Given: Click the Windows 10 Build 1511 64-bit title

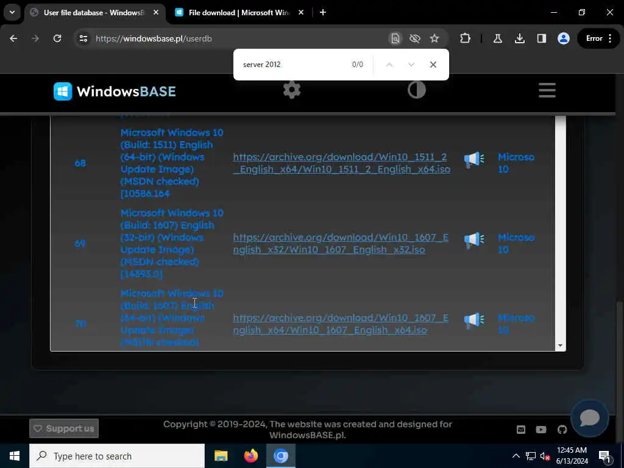Looking at the screenshot, I should click(172, 163).
